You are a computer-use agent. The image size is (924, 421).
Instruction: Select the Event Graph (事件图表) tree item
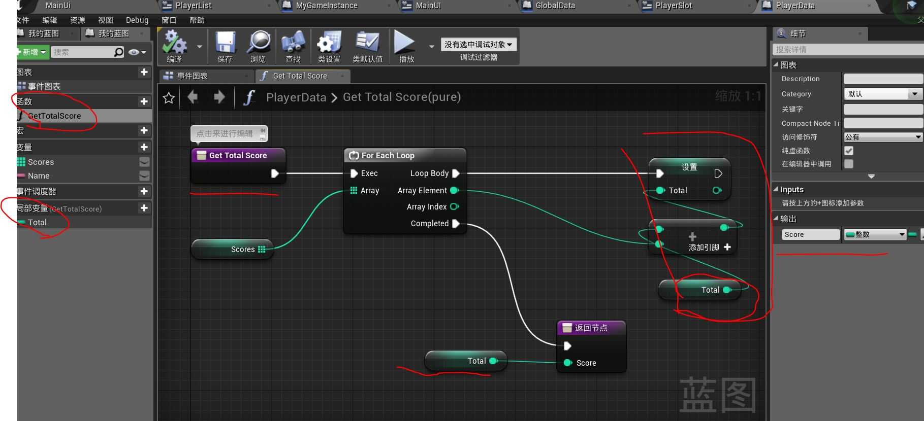point(84,86)
